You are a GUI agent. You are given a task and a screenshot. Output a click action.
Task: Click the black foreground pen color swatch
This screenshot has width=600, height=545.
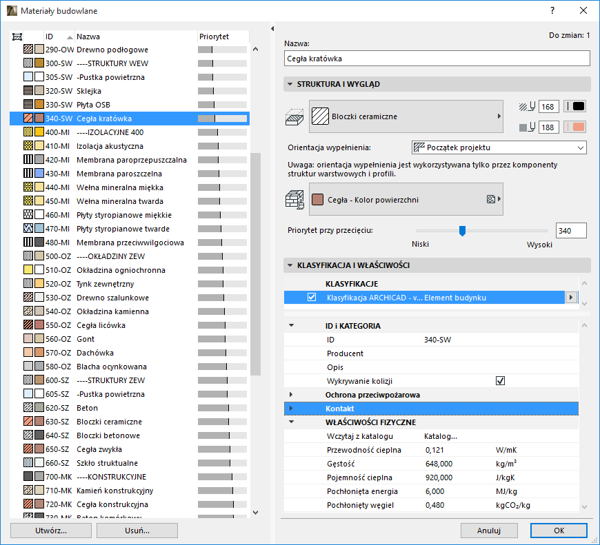[x=575, y=107]
